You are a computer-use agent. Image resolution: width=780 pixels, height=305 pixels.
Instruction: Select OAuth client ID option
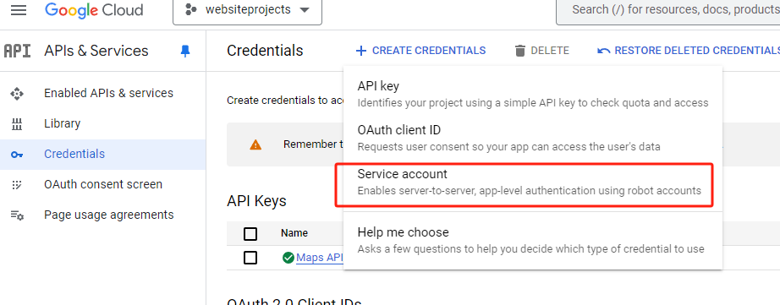(533, 138)
